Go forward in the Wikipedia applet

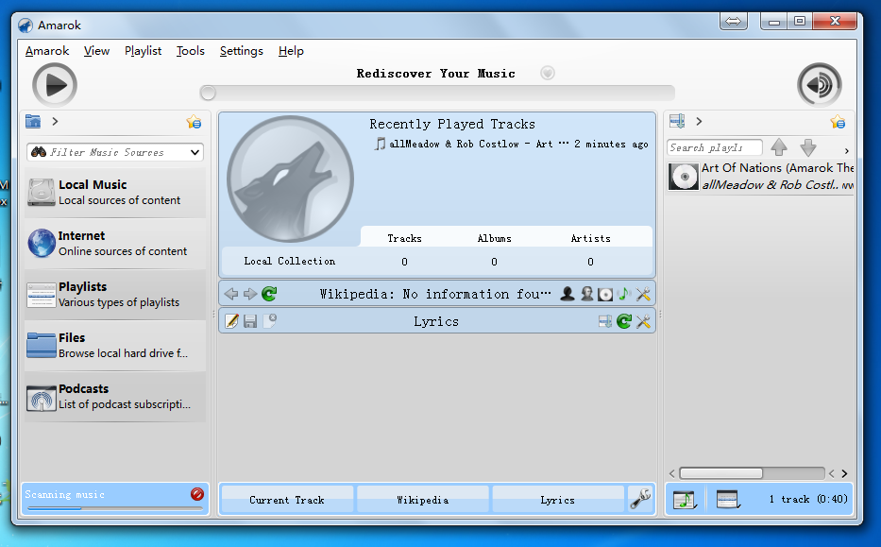(250, 294)
